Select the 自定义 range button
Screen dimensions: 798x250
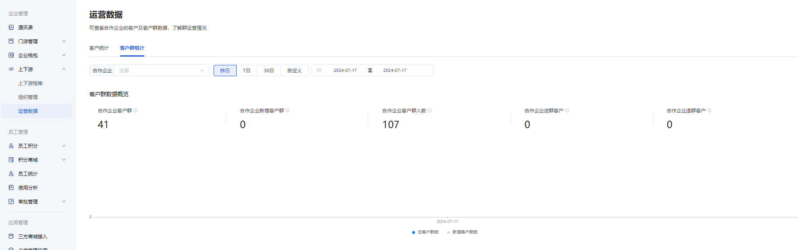pos(295,71)
